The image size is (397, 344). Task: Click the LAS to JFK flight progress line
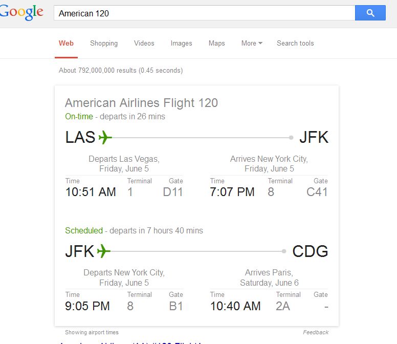tap(201, 138)
